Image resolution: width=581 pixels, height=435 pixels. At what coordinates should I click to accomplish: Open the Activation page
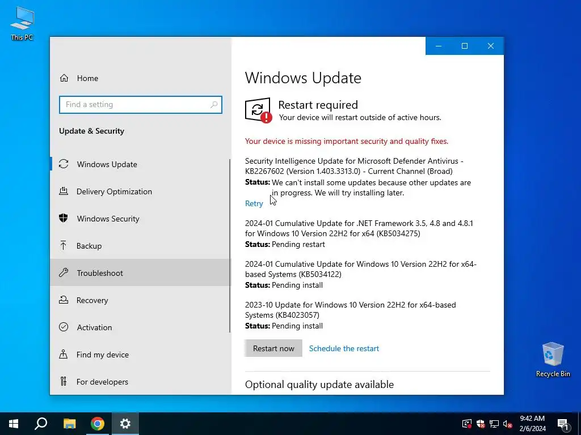coord(140,327)
